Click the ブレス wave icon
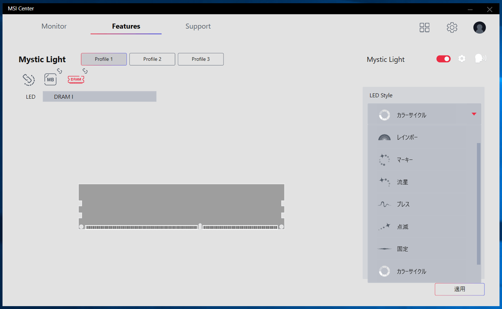This screenshot has height=309, width=502. tap(384, 205)
